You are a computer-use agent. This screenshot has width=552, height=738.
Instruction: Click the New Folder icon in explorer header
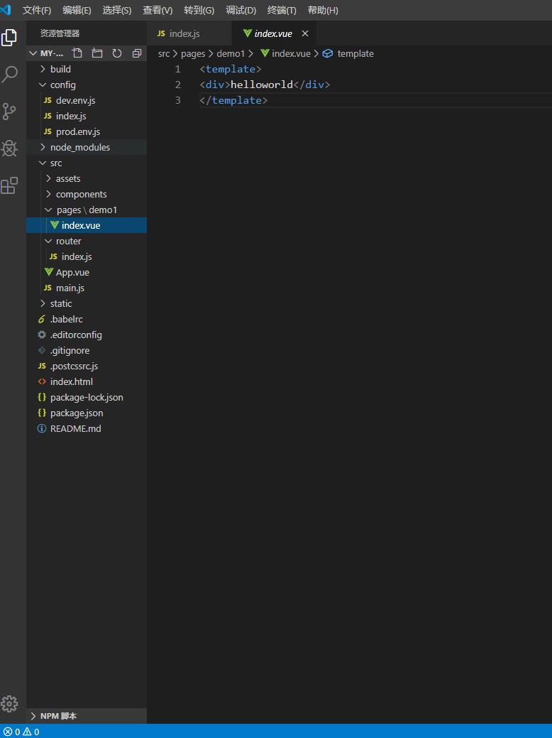(x=97, y=53)
